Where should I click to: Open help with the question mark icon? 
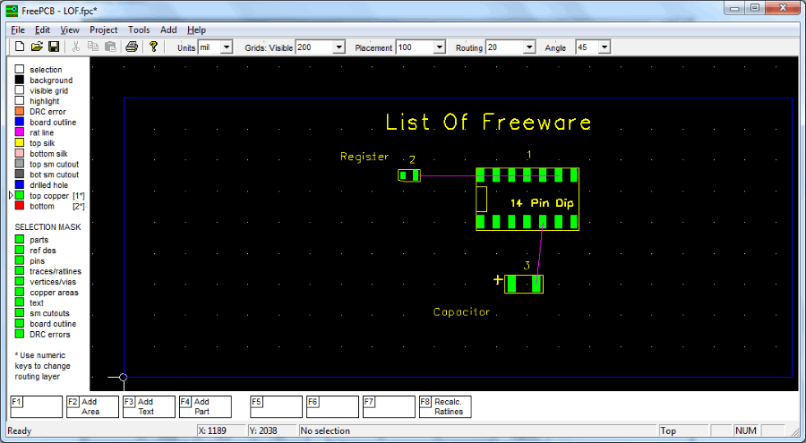153,47
